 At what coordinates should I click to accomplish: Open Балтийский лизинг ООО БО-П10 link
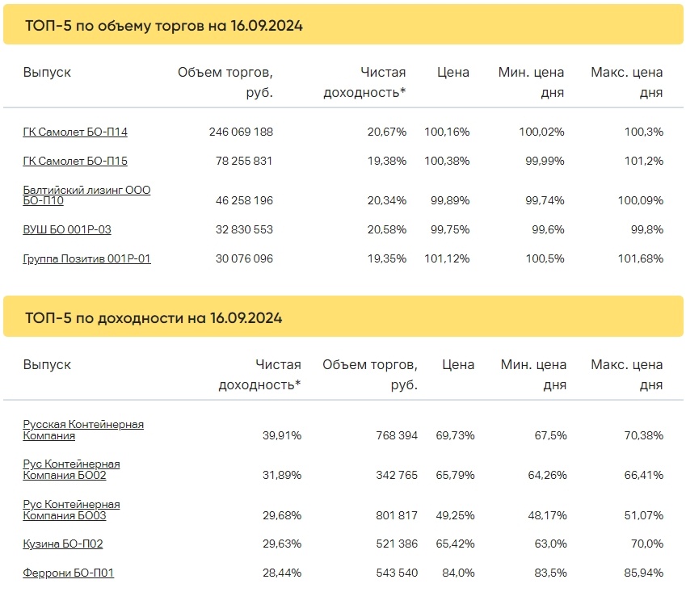86,195
